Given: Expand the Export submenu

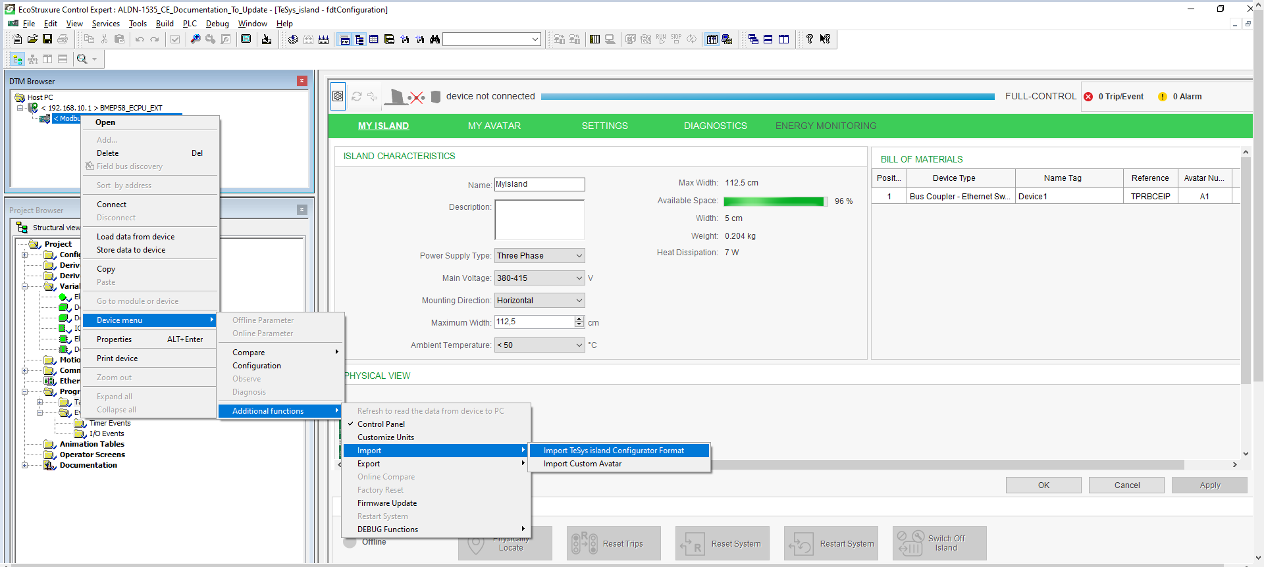Looking at the screenshot, I should 436,464.
